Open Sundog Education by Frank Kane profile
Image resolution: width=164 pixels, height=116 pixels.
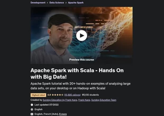coord(60,100)
